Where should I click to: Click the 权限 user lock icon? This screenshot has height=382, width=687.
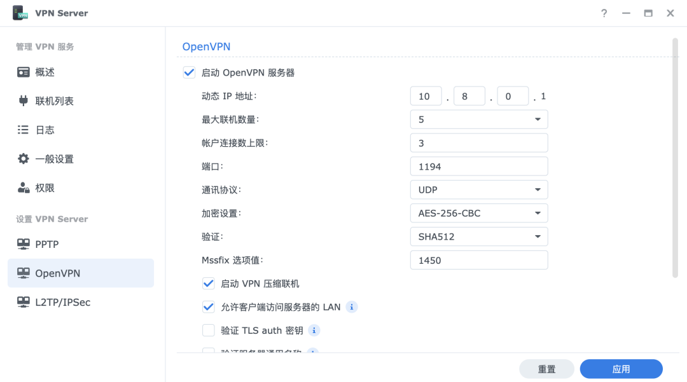point(24,188)
